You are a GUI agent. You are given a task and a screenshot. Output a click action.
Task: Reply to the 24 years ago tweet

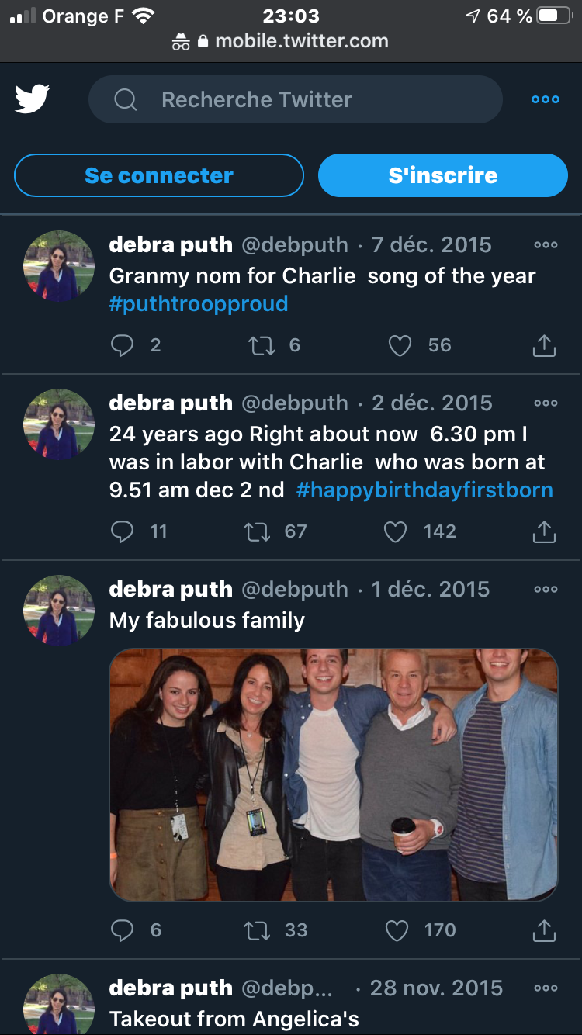click(x=123, y=531)
